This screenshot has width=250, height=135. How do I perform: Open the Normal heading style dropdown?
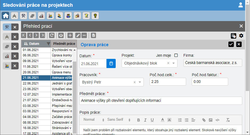click(x=94, y=120)
